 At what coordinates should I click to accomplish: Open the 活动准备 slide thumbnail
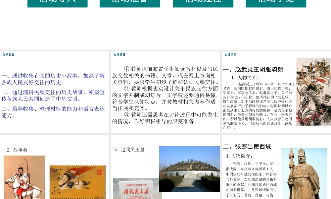tap(165, 92)
